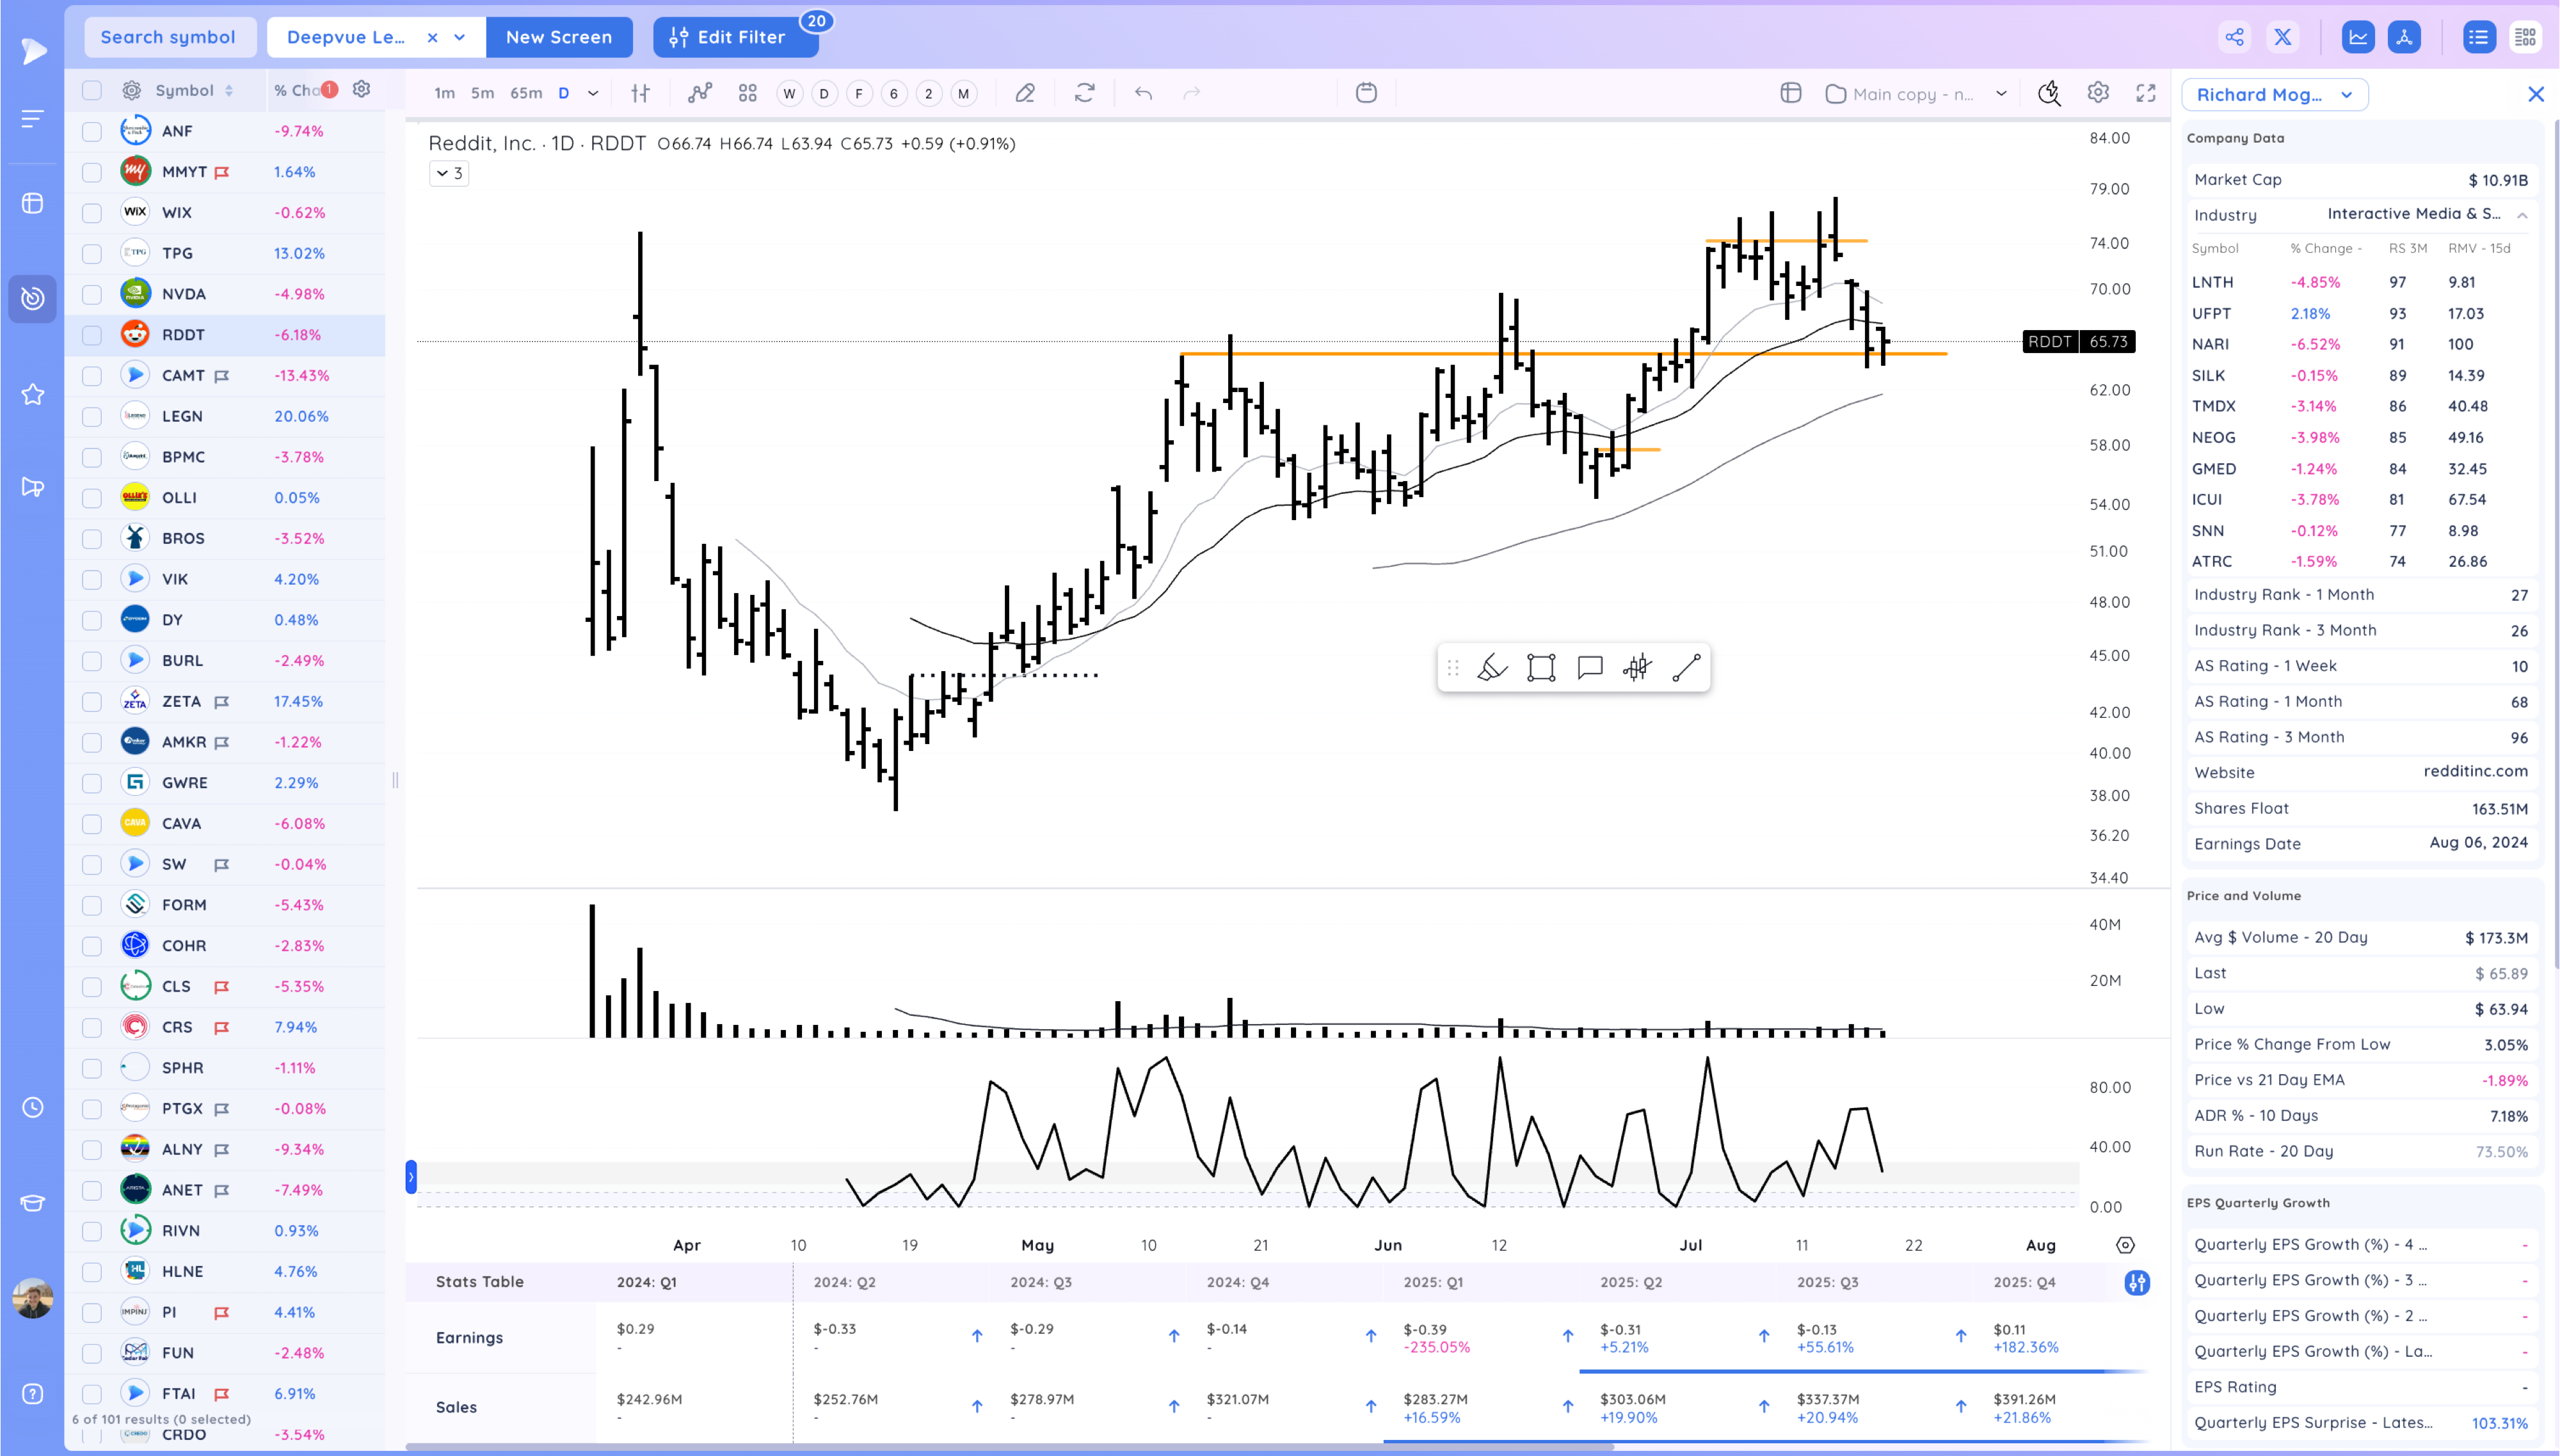This screenshot has width=2560, height=1456.
Task: Check the RDDT row checkbox
Action: click(x=92, y=335)
